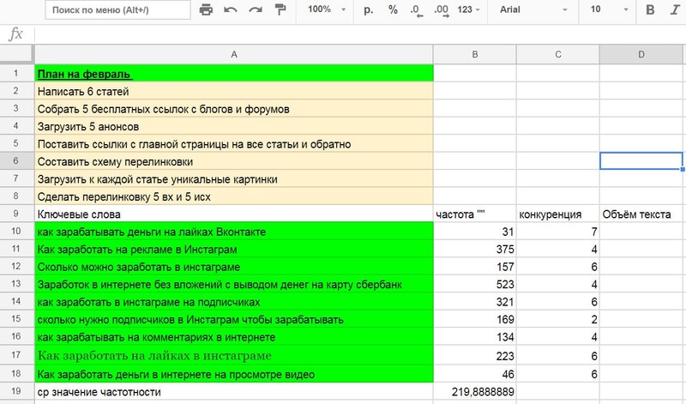Open the 100% zoom dropdown
The height and width of the screenshot is (404, 686).
pos(327,11)
